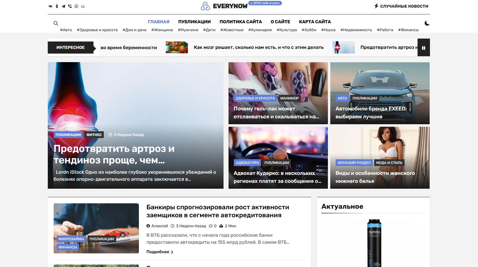Click the Viber phone icon

70,6
